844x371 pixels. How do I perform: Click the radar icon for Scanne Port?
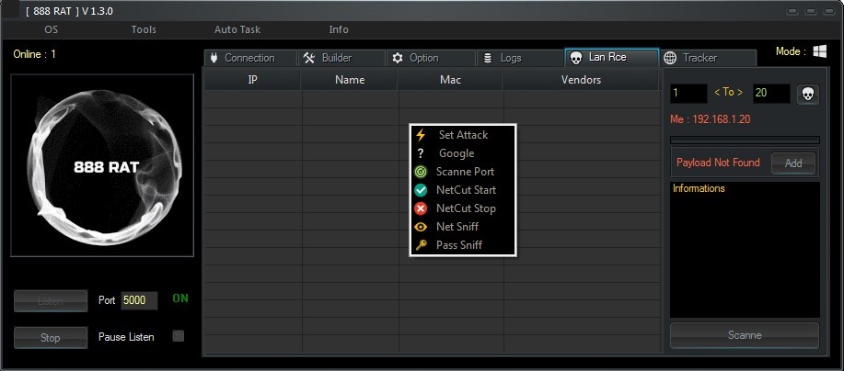point(421,172)
